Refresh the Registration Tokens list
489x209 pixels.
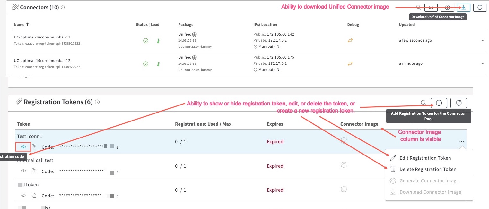pos(458,103)
